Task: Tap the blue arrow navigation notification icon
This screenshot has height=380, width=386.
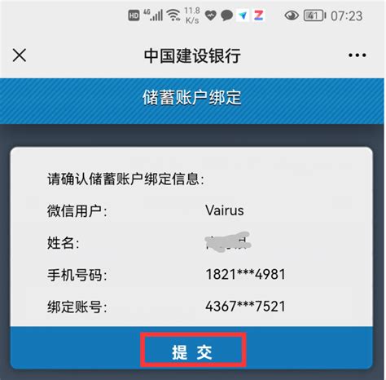Action: pyautogui.click(x=243, y=15)
